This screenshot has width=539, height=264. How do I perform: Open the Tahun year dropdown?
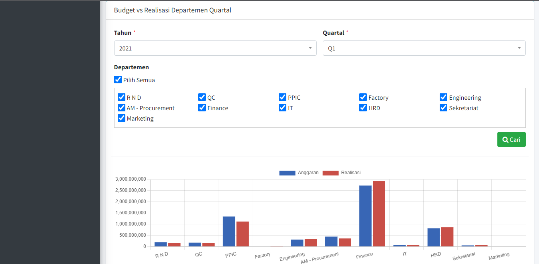(x=215, y=48)
